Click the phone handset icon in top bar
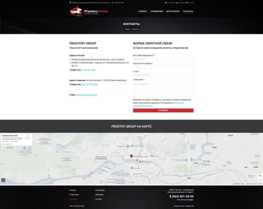The height and width of the screenshot is (209, 263). tap(113, 3)
